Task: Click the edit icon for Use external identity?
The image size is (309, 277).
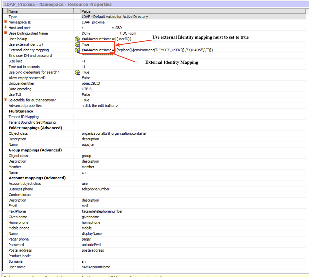Action: click(77, 44)
